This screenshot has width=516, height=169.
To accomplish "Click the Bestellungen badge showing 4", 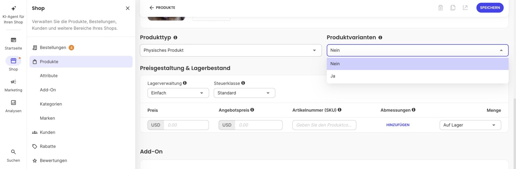I will pos(71,48).
